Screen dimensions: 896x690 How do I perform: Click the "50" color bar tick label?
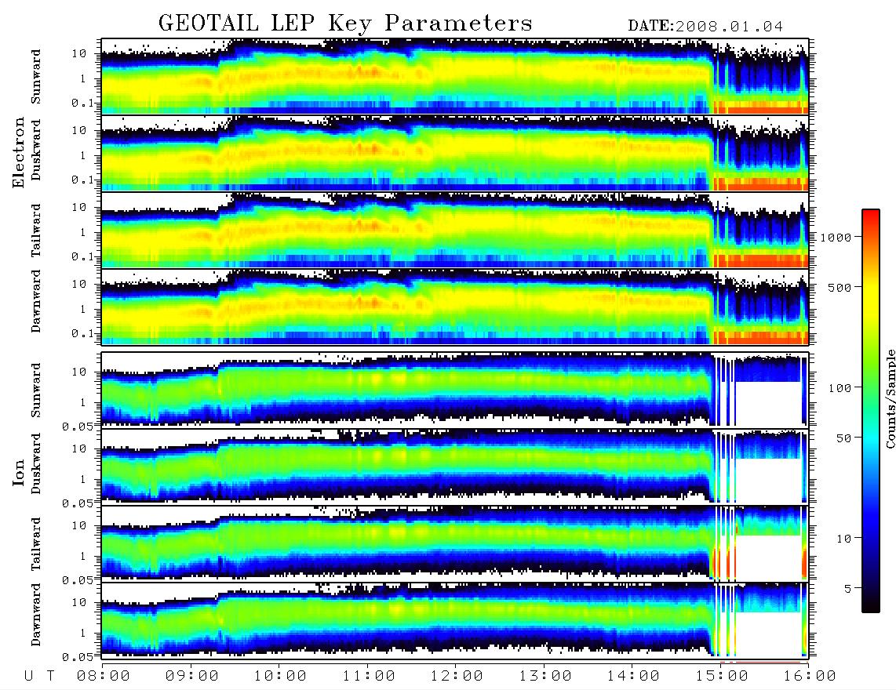[843, 438]
